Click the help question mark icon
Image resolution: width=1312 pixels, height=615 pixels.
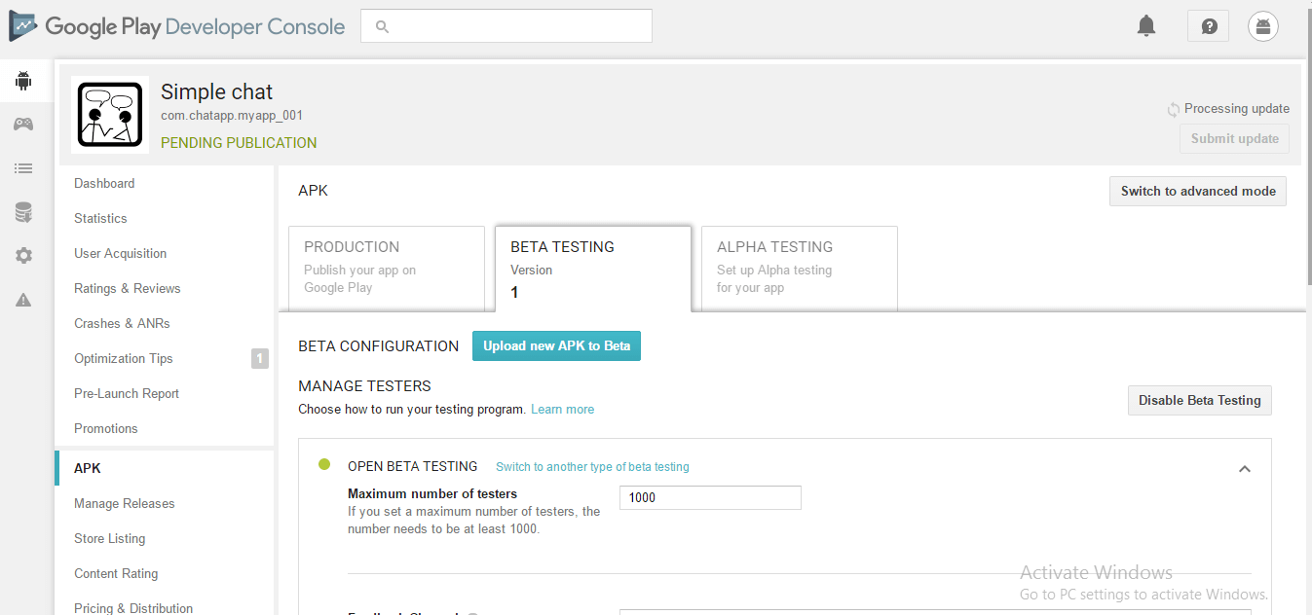(1209, 26)
